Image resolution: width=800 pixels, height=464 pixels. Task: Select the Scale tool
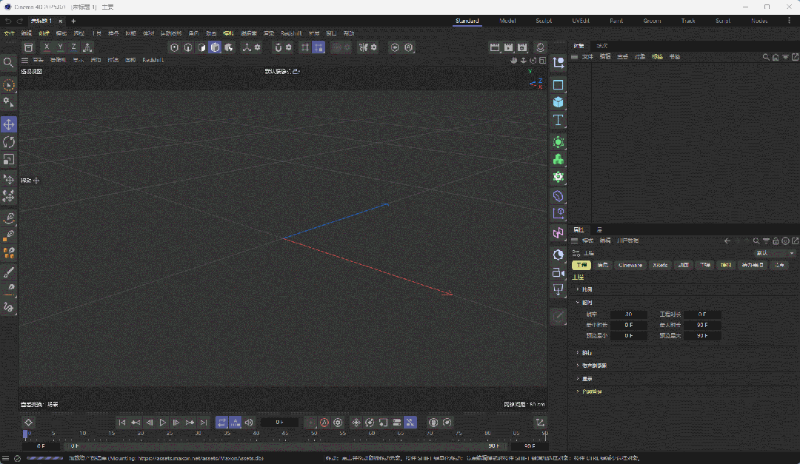coord(10,159)
